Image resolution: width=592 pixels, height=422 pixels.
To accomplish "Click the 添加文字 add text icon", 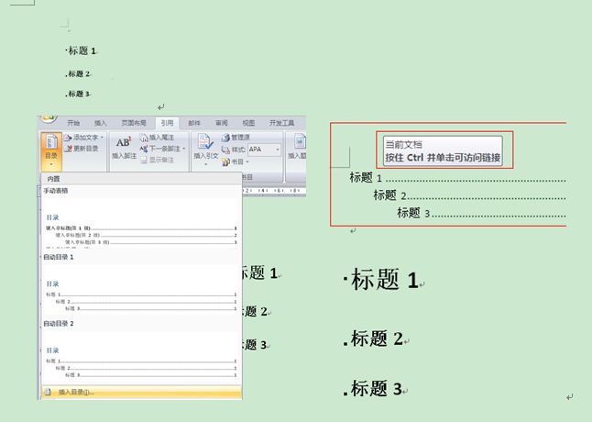I will (x=68, y=138).
